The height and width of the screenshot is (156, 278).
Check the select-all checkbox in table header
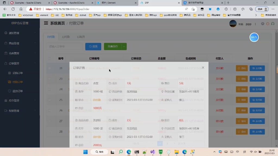[49, 58]
